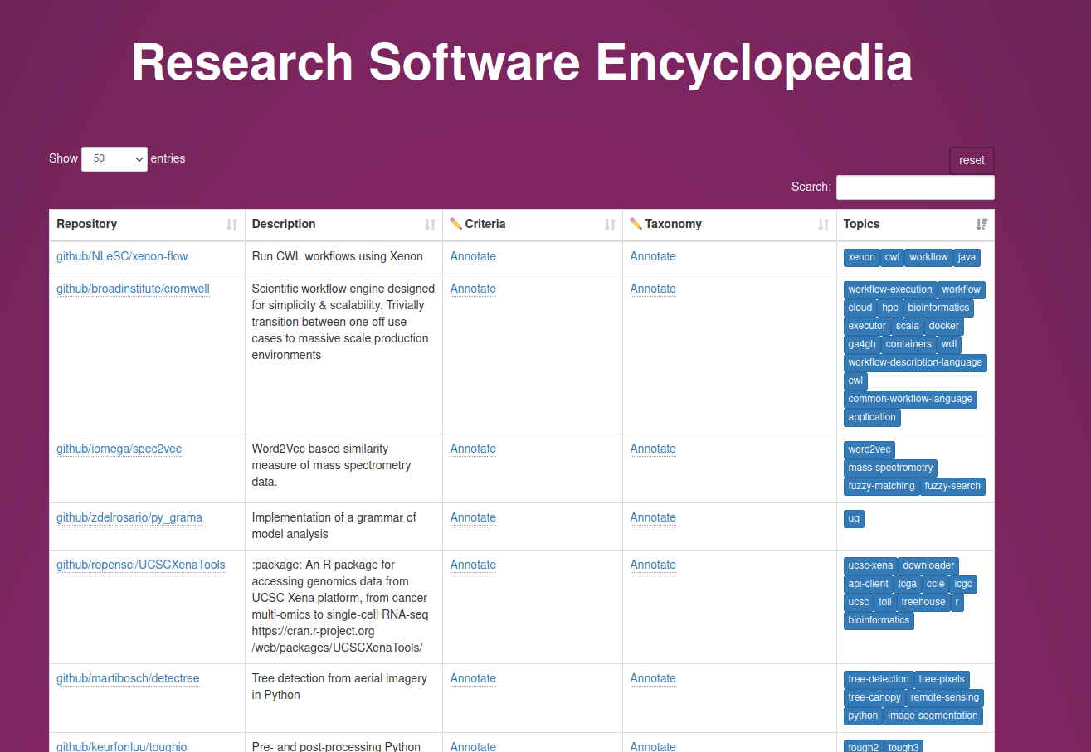Select the fuzzy-matching topic tag

(x=881, y=486)
